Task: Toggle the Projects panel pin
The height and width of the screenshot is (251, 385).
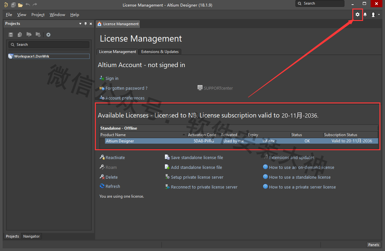Action: pyautogui.click(x=86, y=24)
